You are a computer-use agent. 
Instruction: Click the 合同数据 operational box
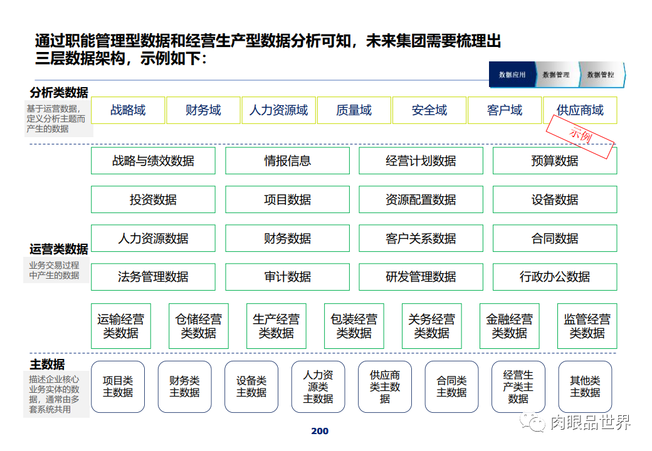tap(555, 238)
